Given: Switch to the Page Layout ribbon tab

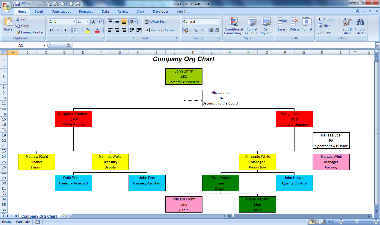Looking at the screenshot, I should point(61,12).
